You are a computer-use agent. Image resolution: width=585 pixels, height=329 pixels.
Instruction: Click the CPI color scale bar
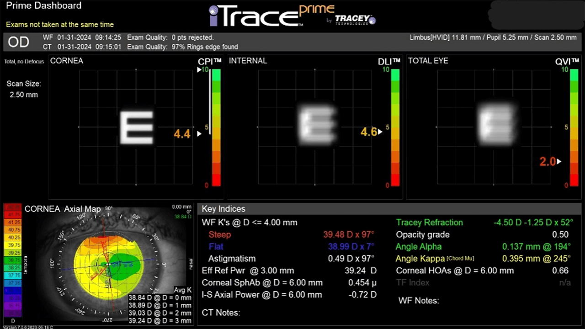point(216,127)
